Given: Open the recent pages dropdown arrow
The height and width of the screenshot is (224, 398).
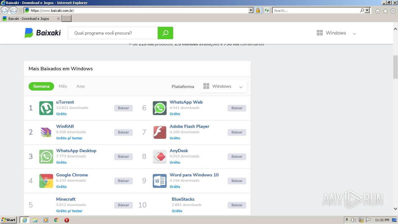Looking at the screenshot, I should 20,11.
